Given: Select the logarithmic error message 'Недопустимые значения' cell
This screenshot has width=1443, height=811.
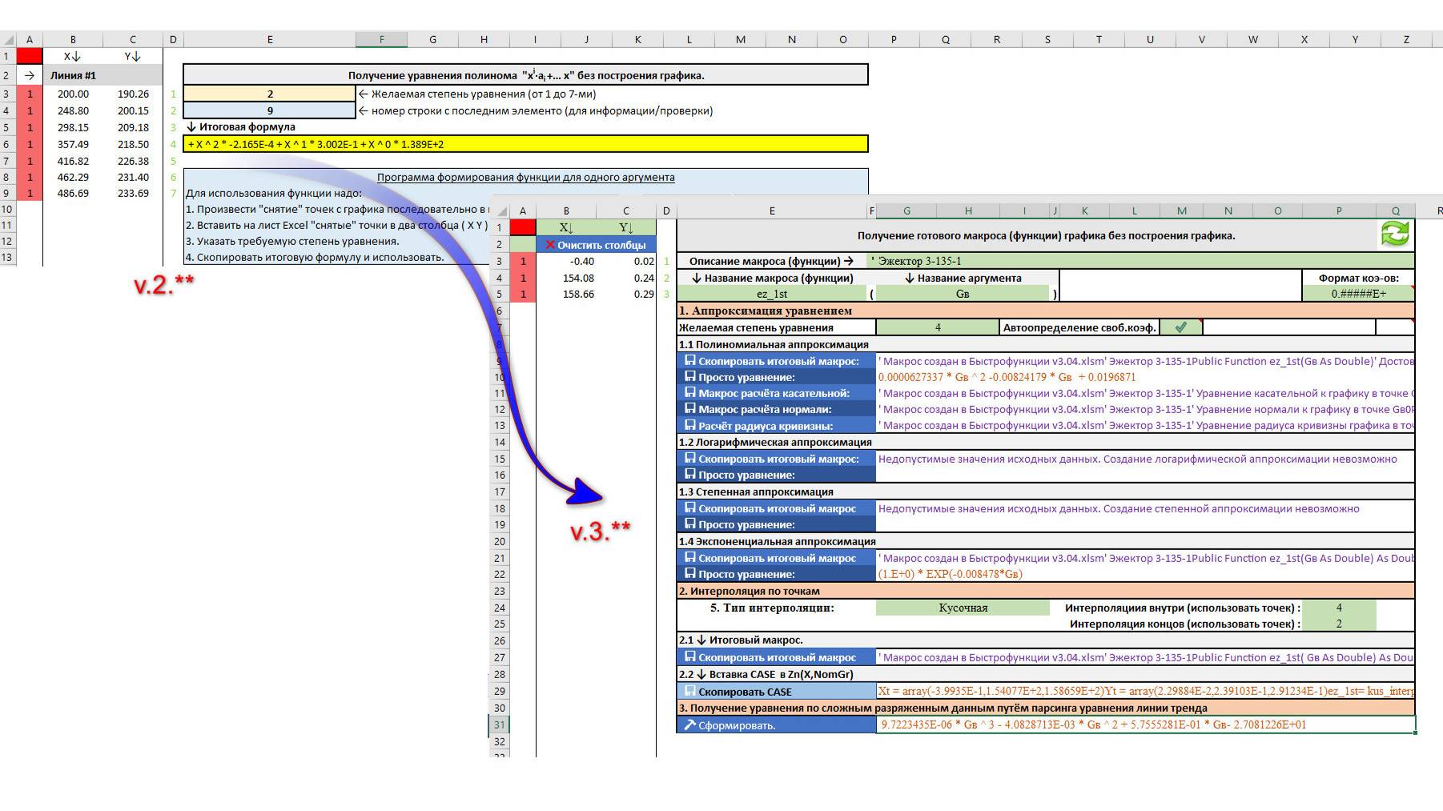Looking at the screenshot, I should tap(1145, 459).
